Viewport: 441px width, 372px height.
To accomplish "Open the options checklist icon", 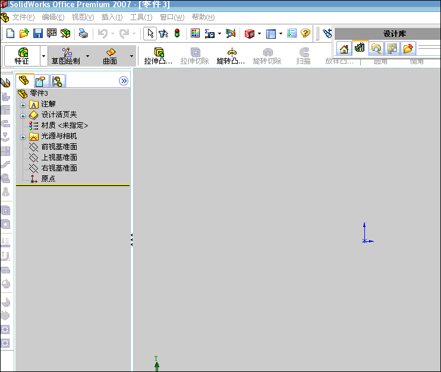I will [292, 33].
